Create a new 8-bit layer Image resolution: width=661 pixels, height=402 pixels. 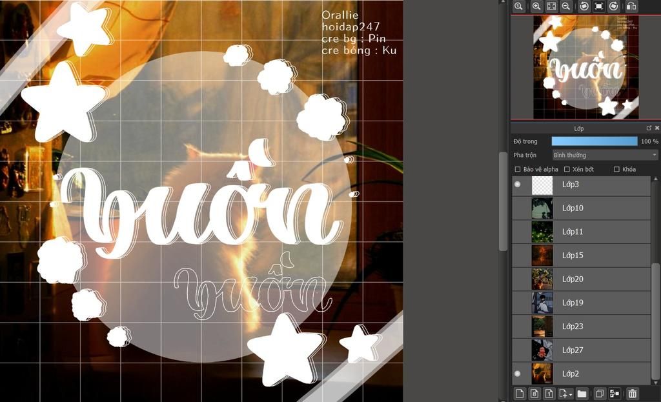[534, 394]
